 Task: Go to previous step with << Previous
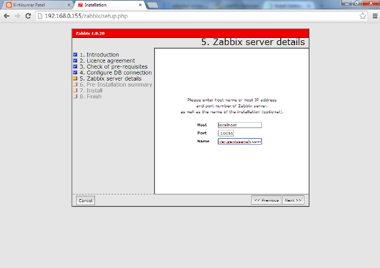click(x=267, y=200)
